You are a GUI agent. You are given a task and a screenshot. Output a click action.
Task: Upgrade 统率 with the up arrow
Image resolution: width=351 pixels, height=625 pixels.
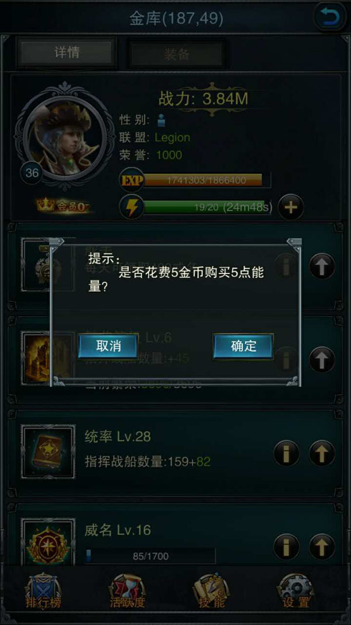[322, 453]
